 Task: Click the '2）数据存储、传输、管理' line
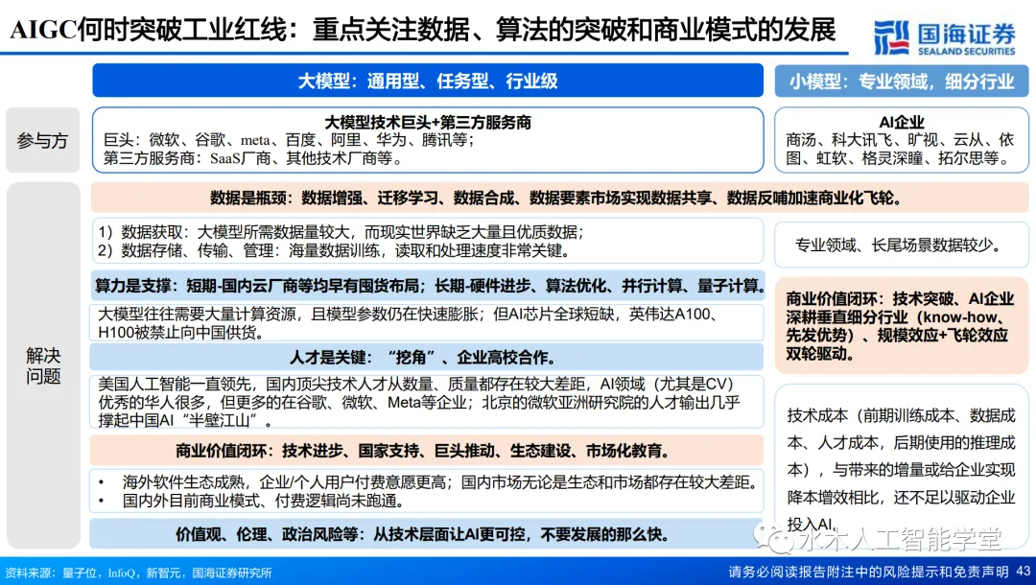[x=334, y=251]
